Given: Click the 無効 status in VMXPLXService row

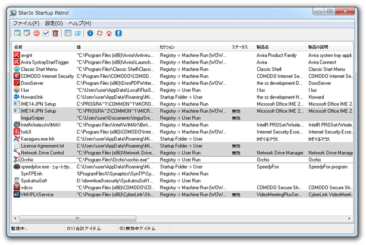Looking at the screenshot, I should point(236,195).
